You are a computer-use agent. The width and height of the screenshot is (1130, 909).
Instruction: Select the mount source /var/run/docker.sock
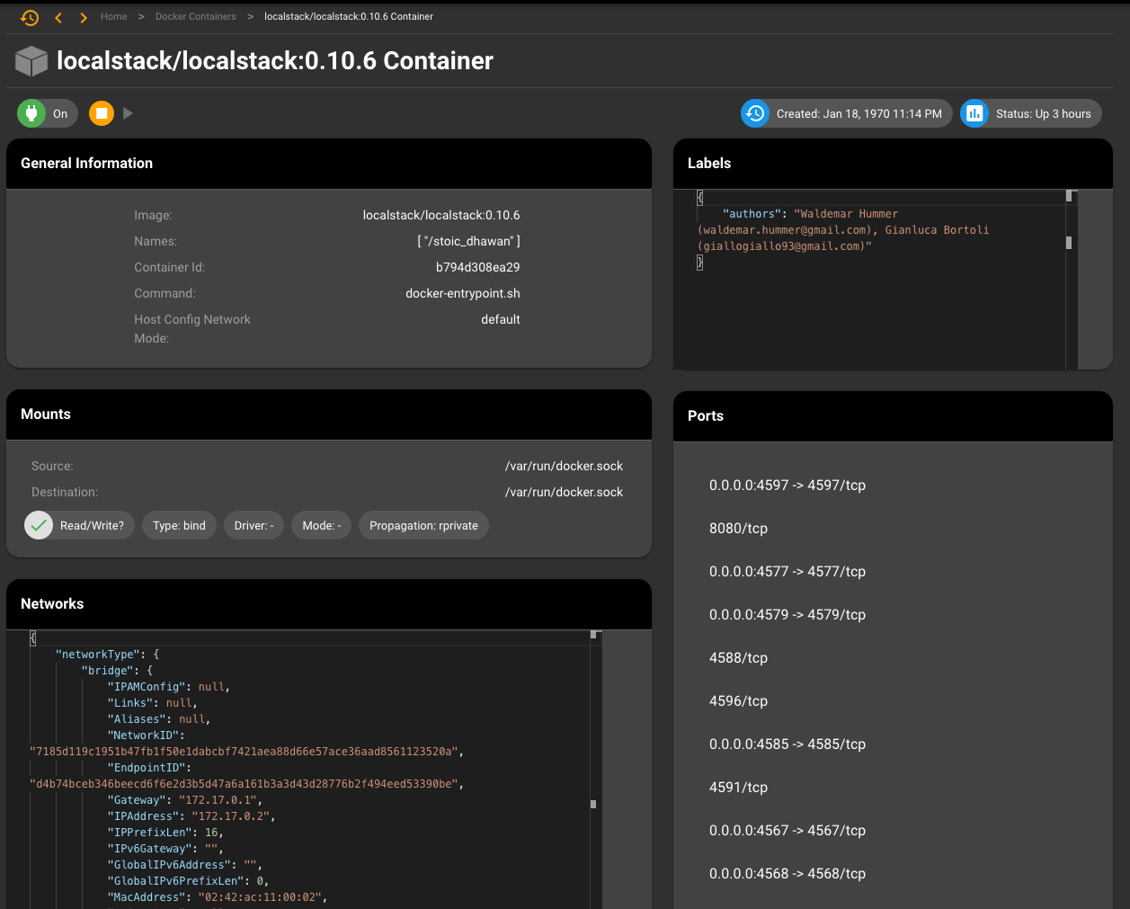[564, 467]
